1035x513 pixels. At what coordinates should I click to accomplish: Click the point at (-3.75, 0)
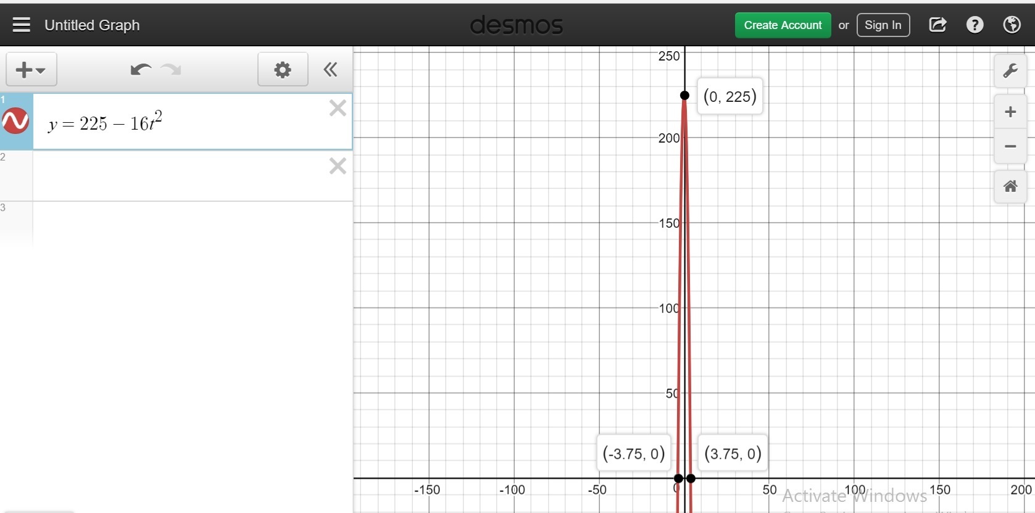pyautogui.click(x=678, y=478)
